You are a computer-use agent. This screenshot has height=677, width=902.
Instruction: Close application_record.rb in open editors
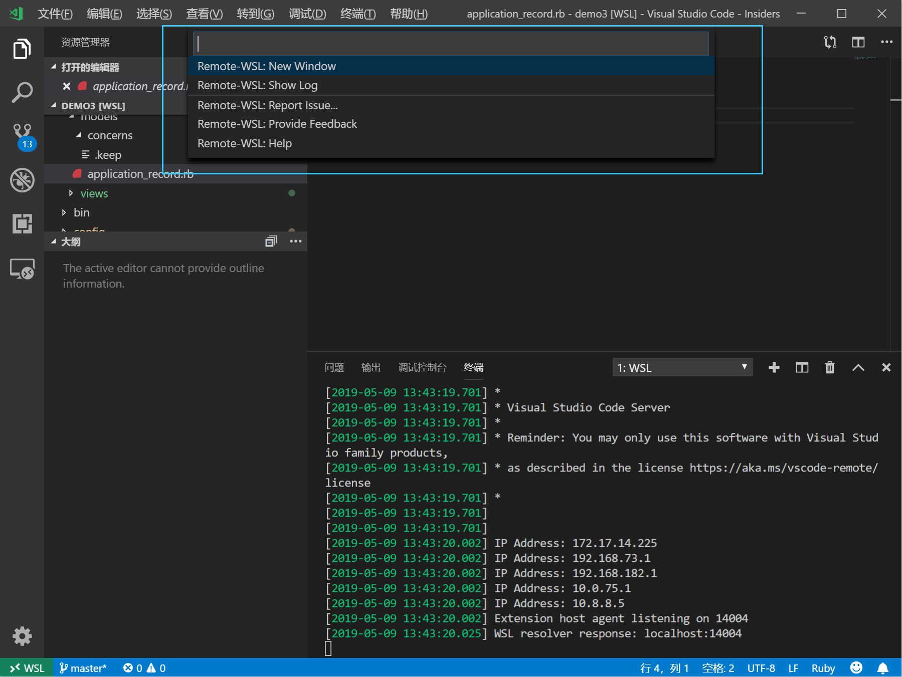[x=66, y=86]
